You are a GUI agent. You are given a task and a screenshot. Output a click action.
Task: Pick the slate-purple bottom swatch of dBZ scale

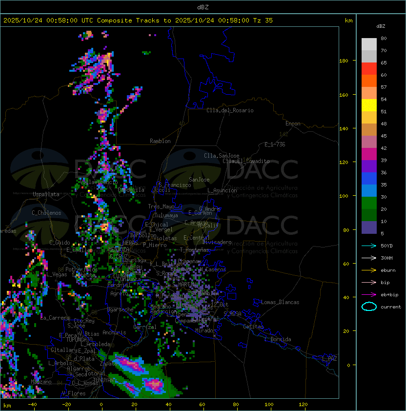pos(369,227)
